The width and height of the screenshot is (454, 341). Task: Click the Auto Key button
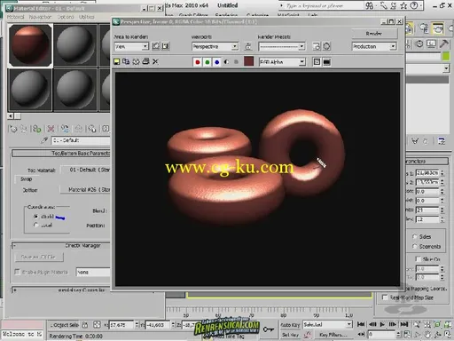[290, 325]
